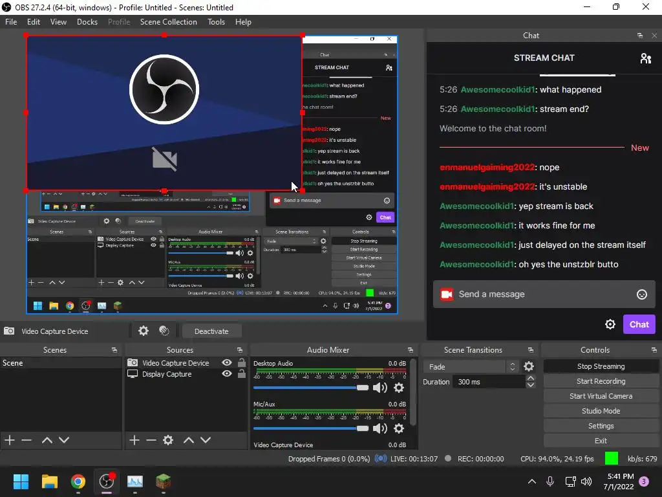Enter Studio Mode
The image size is (662, 497).
601,411
